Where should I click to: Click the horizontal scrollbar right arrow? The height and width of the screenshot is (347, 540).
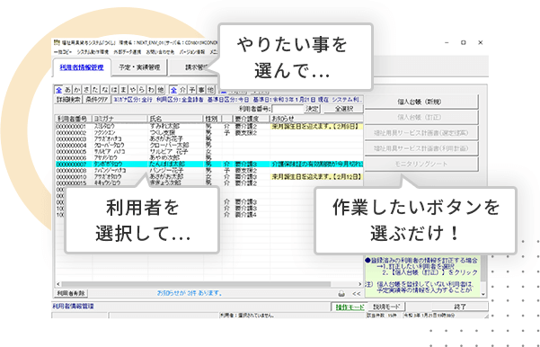[360, 284]
